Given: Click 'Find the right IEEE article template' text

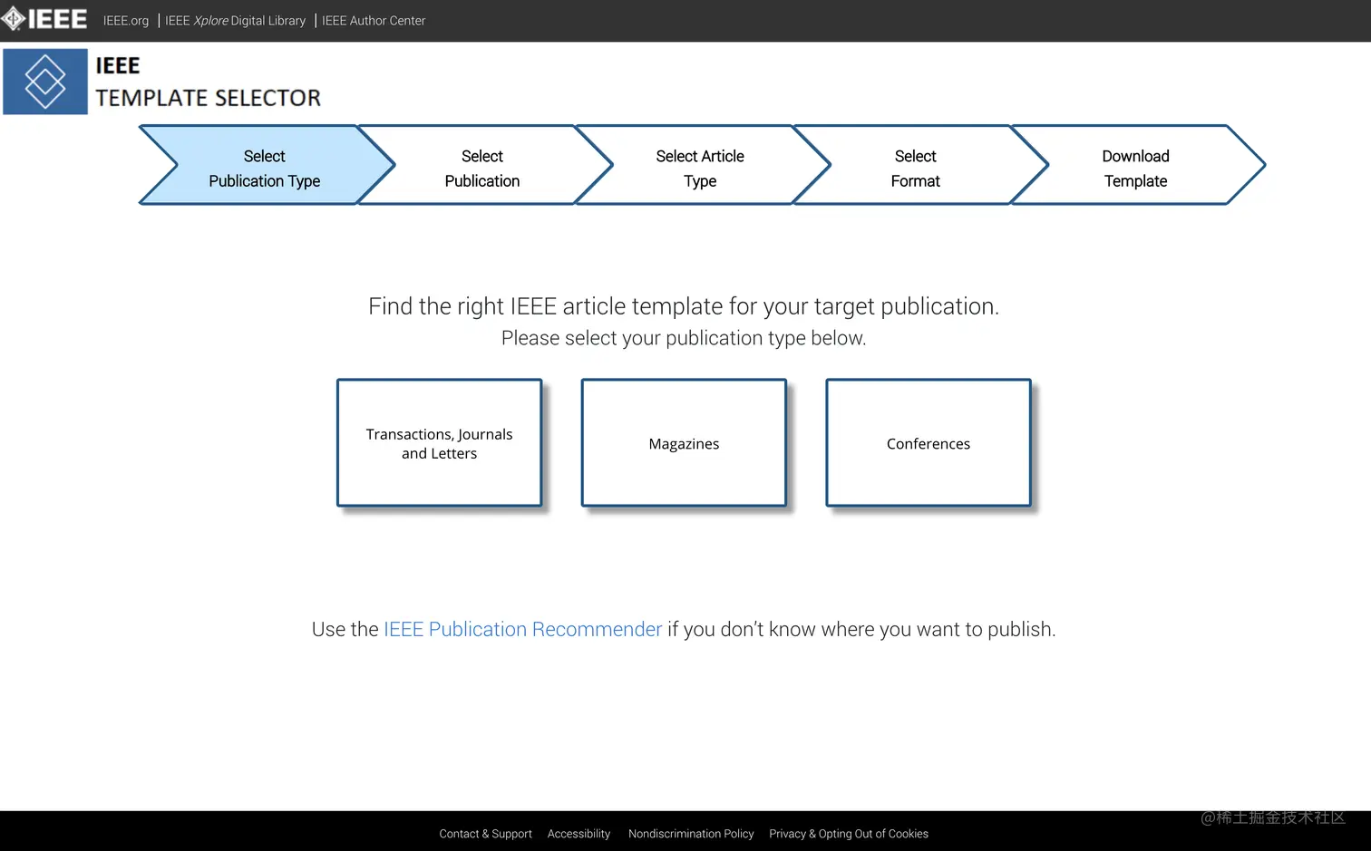Looking at the screenshot, I should tap(684, 306).
